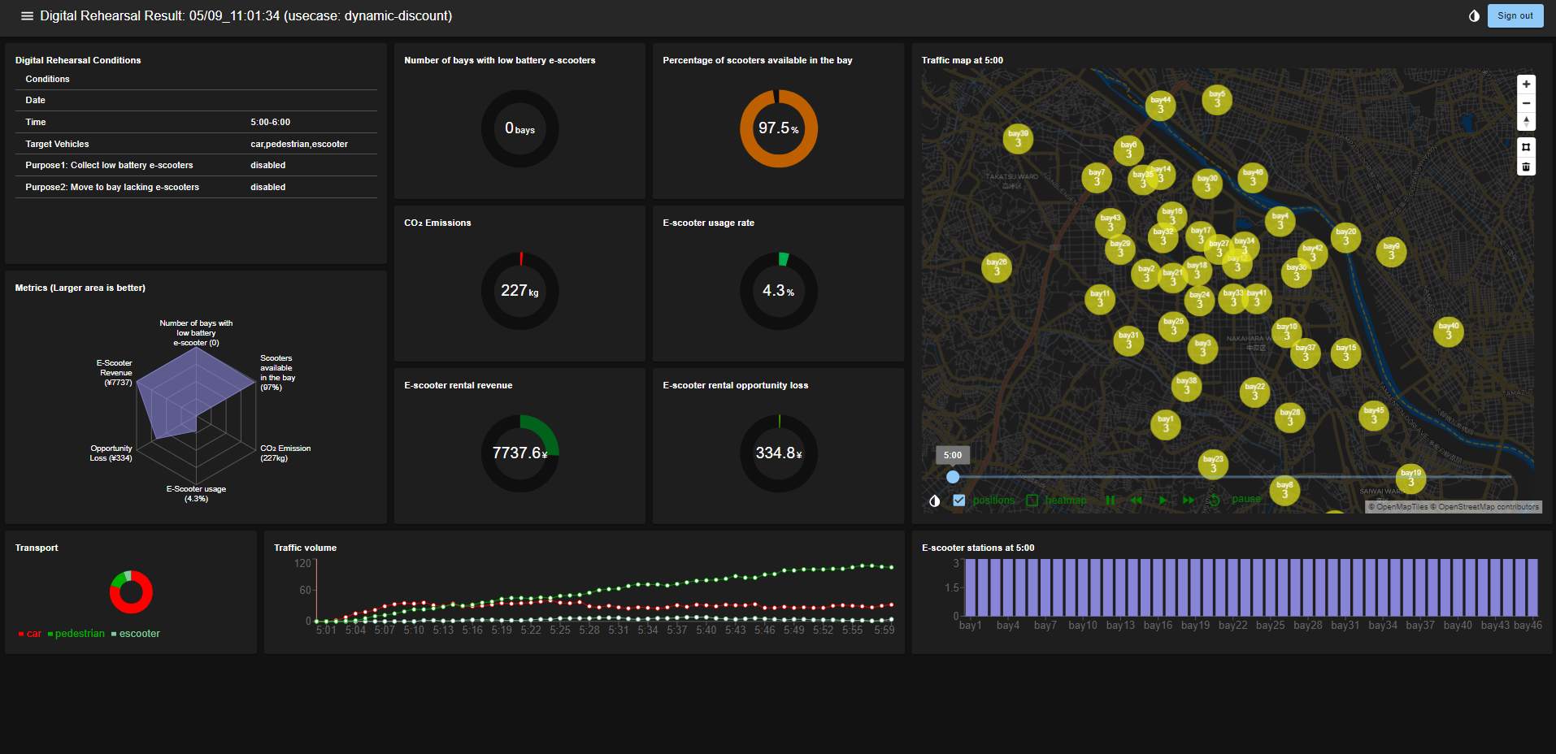The image size is (1556, 754).
Task: Fast forward the map playback
Action: [1188, 500]
